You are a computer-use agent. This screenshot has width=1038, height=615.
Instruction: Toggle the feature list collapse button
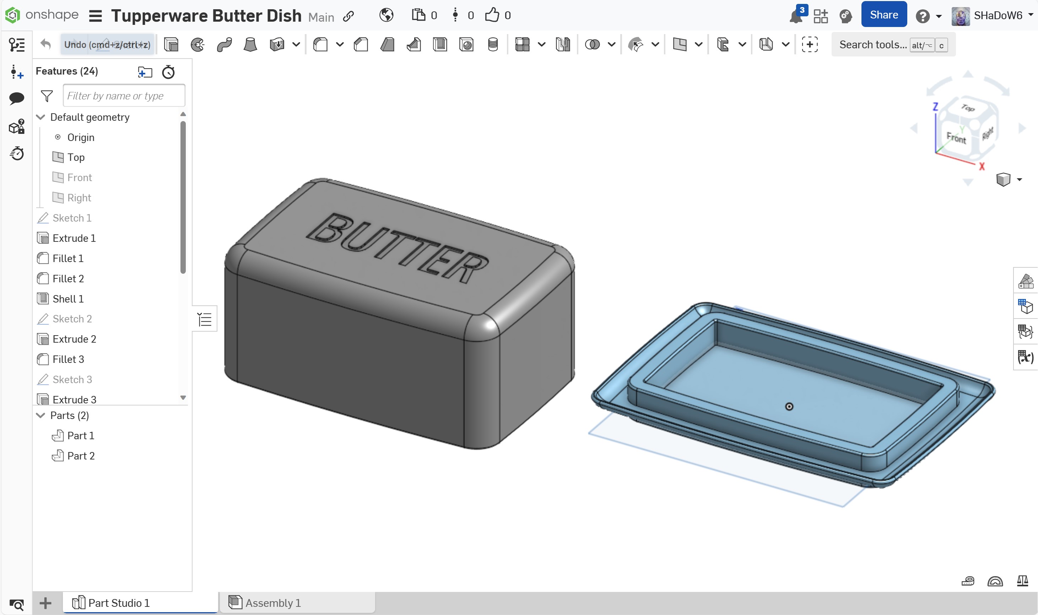[x=204, y=320]
